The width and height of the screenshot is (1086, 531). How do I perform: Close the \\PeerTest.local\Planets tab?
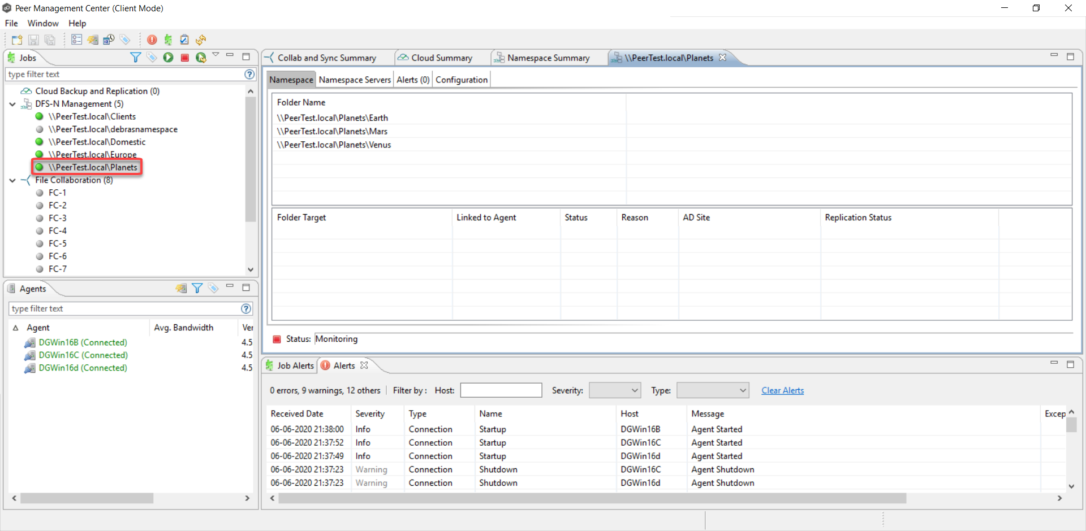pos(722,57)
